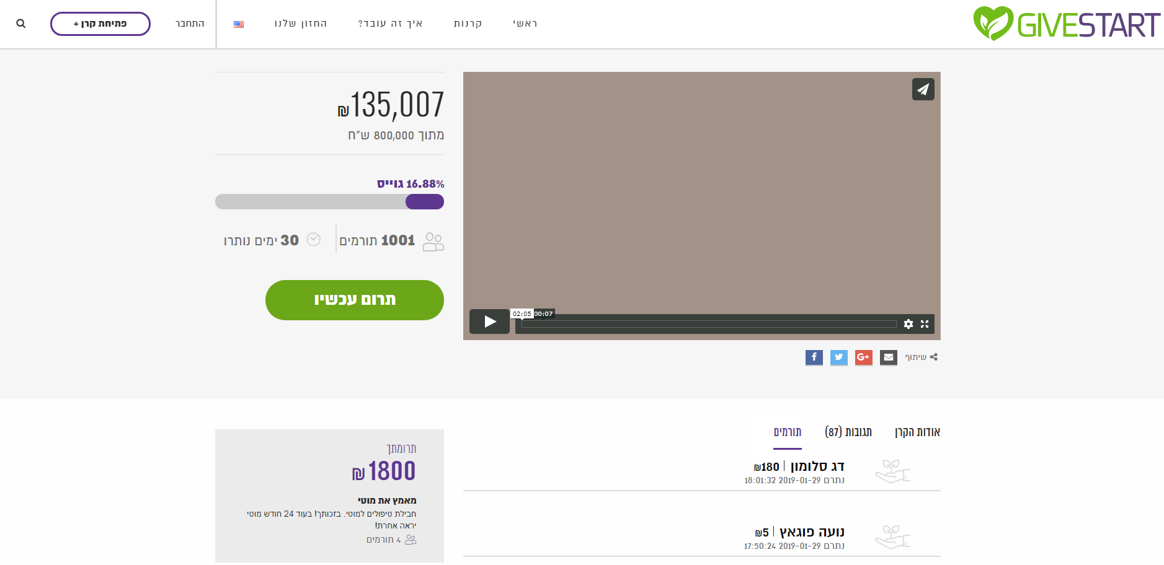Switch to the תורמים tab
The image size is (1164, 565).
(788, 432)
